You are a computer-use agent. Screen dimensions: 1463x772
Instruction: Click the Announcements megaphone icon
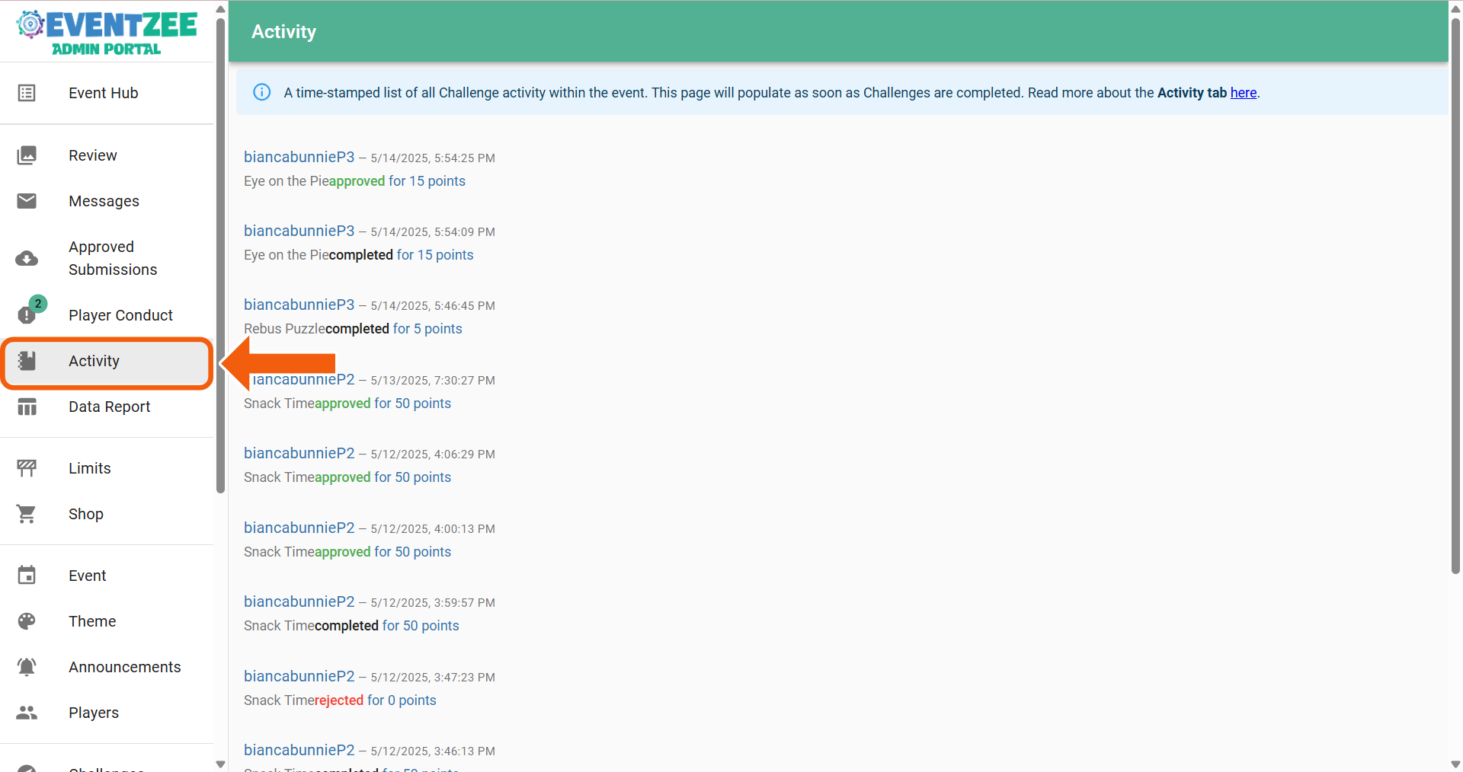pyautogui.click(x=27, y=667)
